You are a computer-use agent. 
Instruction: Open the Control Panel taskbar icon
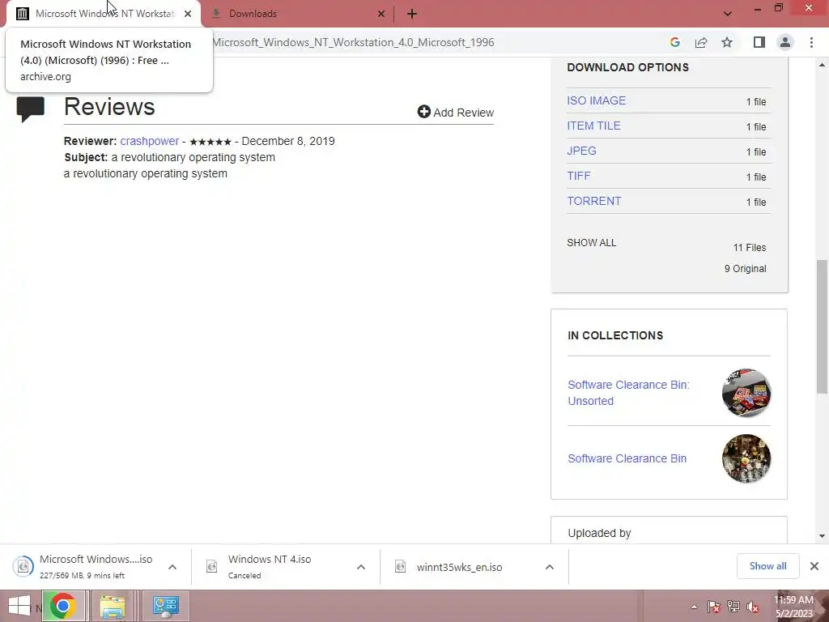165,606
